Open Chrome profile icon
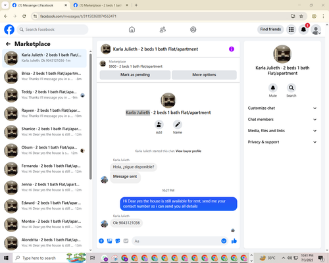The image size is (329, 263). click(314, 16)
